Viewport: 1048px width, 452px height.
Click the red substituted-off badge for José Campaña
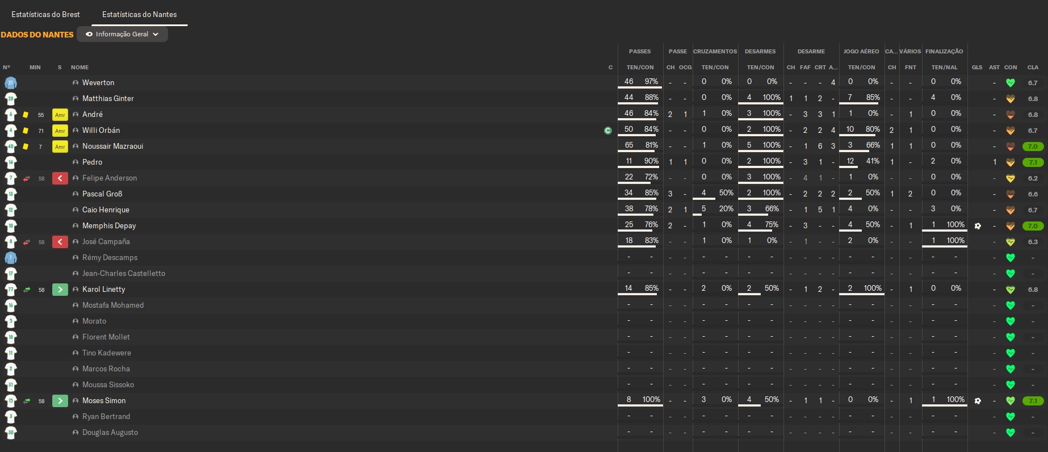(60, 242)
